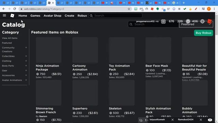The width and height of the screenshot is (218, 123).
Task: Open Roblox settings gear icon
Action: tap(202, 21)
